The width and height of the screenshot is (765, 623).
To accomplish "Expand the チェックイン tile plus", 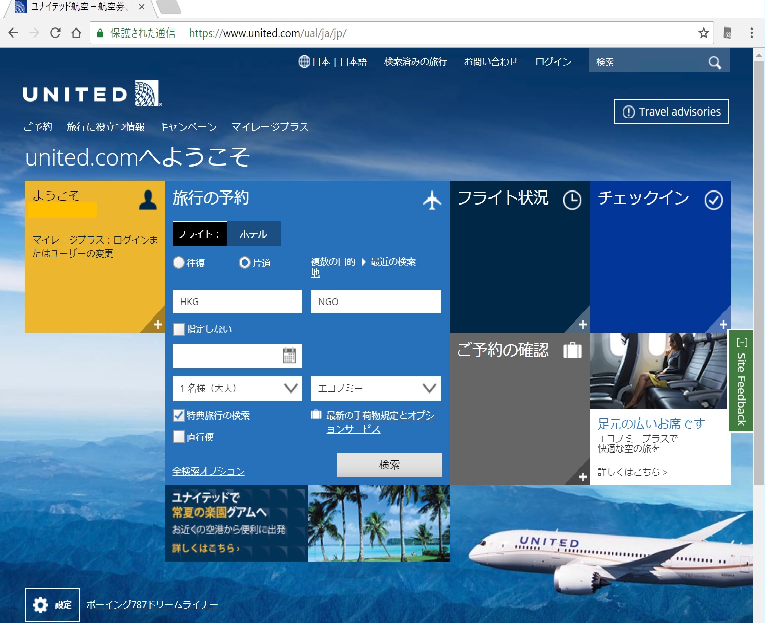I will tap(723, 325).
